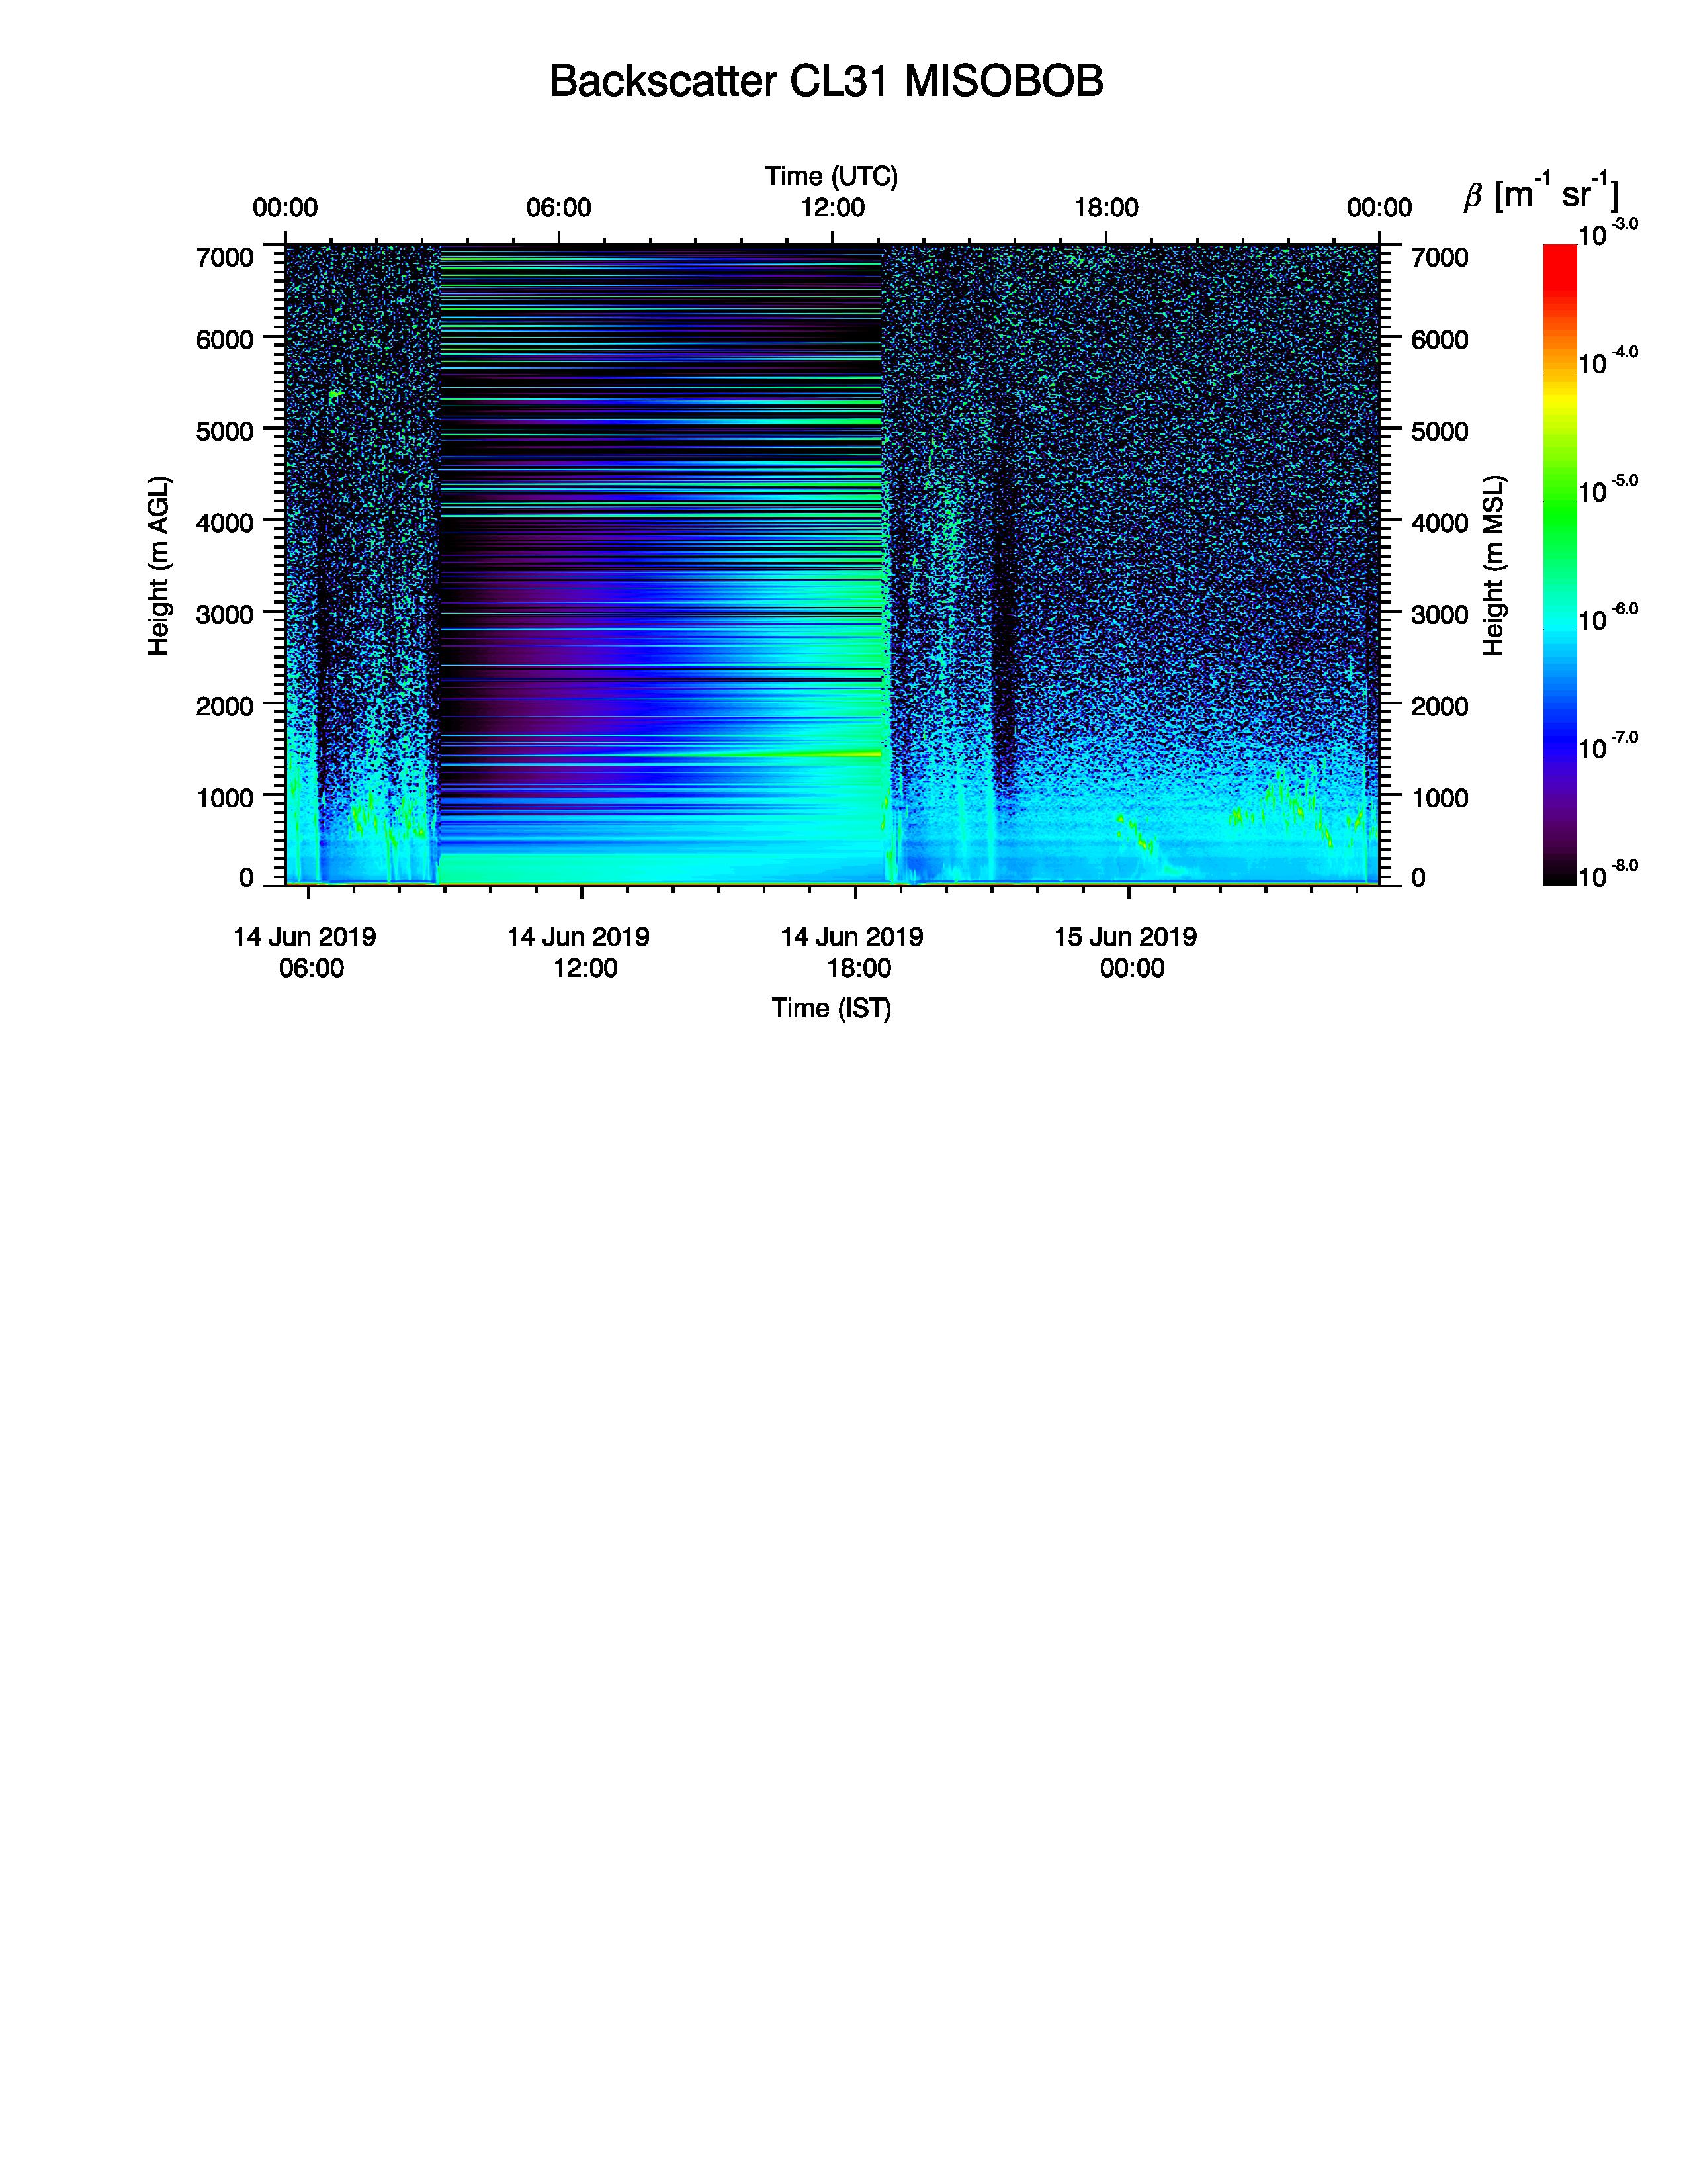Click the plot title Backscatter CL31 MISOBOB
This screenshot has width=1687, height=2184.
[x=826, y=81]
